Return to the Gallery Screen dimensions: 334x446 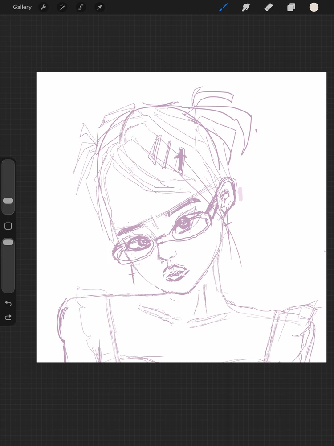(x=22, y=7)
